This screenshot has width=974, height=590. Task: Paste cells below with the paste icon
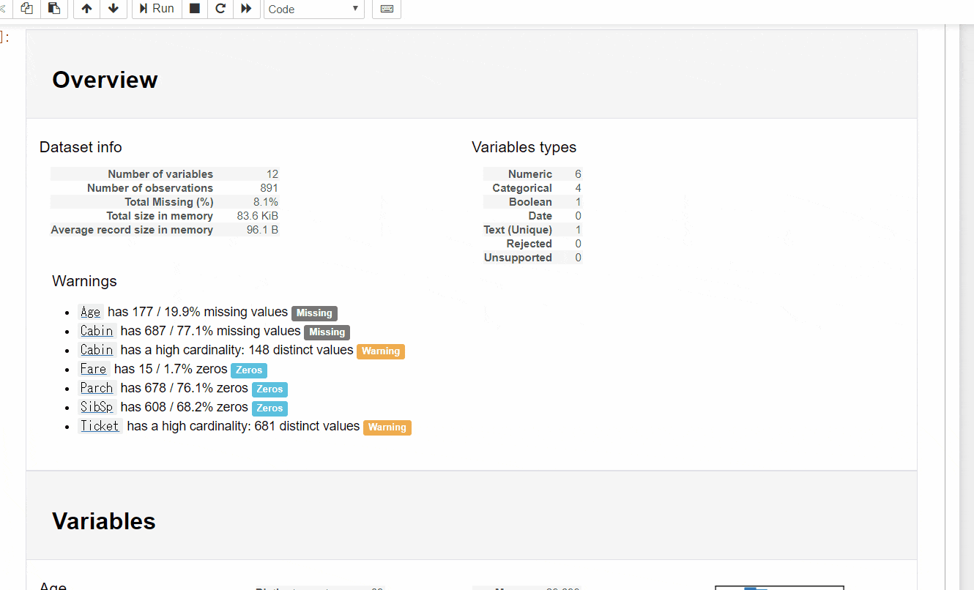[x=54, y=8]
